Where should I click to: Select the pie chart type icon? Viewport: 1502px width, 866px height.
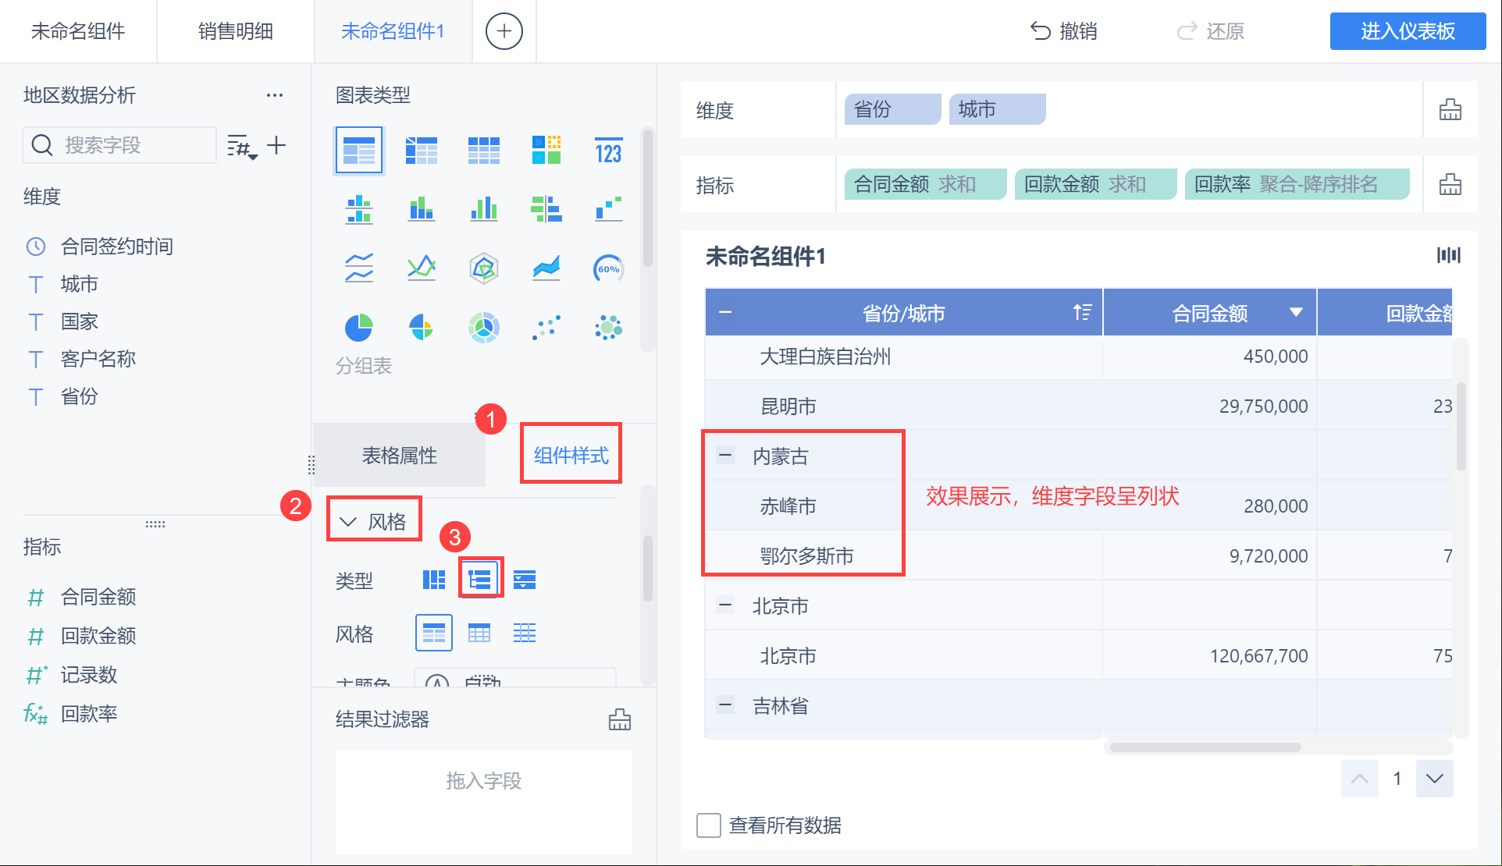(359, 328)
